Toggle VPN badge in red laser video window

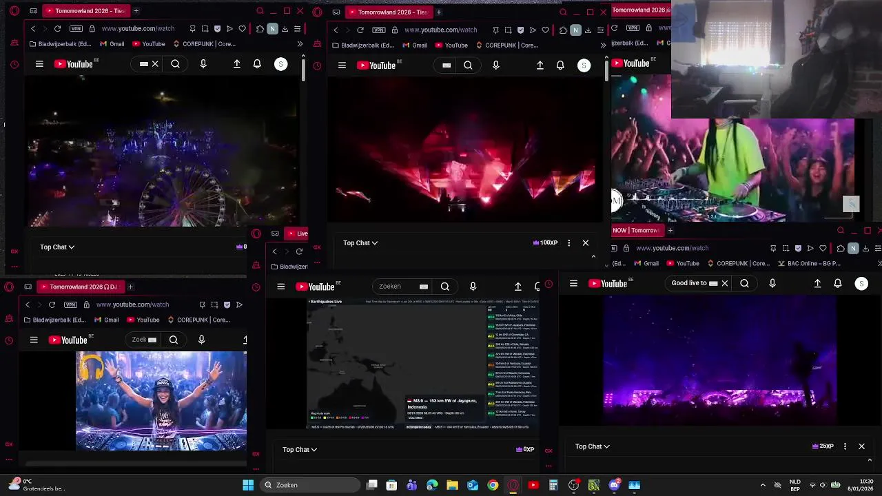coord(379,30)
